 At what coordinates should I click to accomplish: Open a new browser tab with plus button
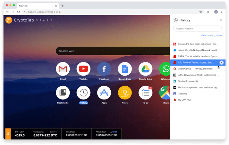(x=62, y=6)
